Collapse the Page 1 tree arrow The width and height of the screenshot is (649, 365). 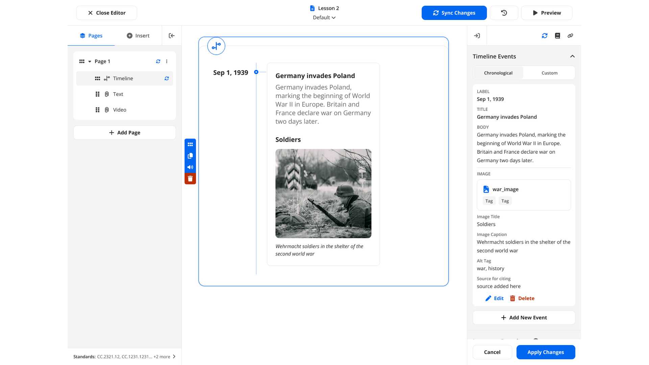[90, 62]
